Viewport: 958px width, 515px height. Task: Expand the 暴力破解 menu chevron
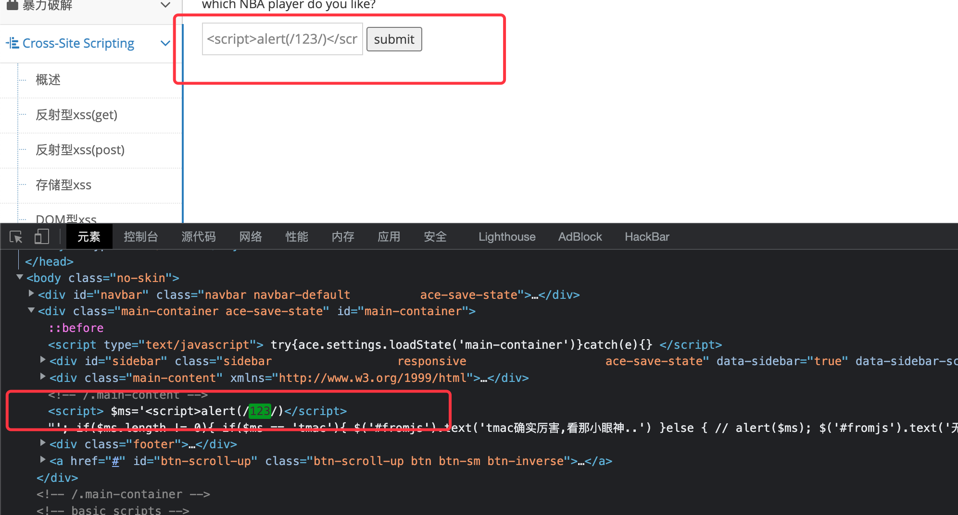pos(165,5)
